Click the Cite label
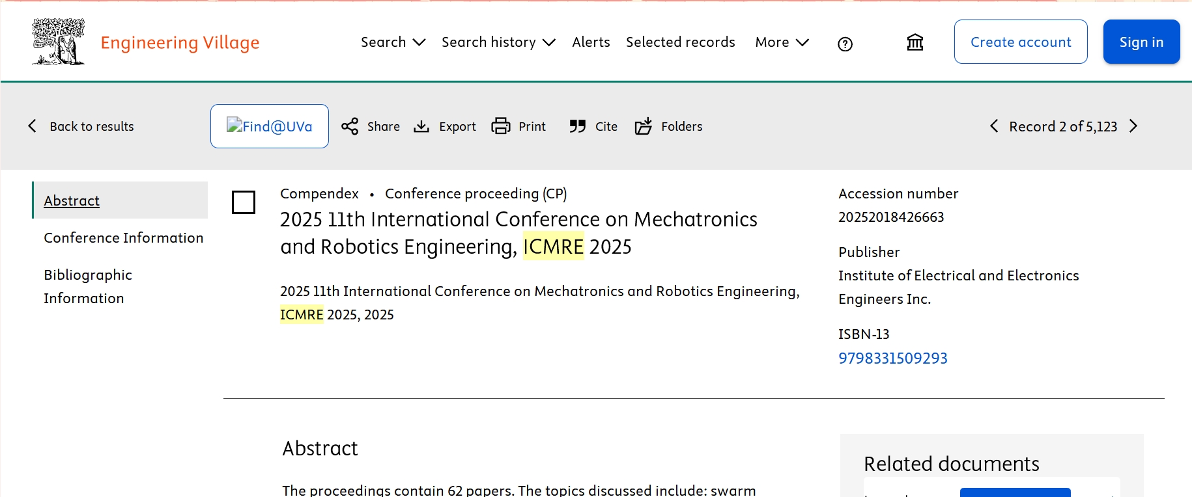 point(606,126)
